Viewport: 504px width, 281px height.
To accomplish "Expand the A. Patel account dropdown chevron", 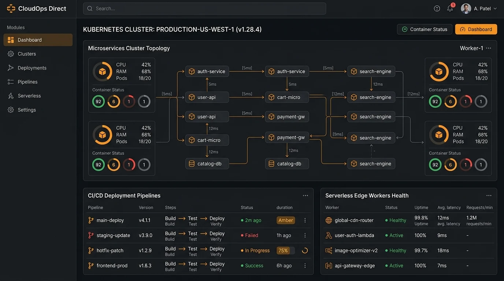I will [495, 8].
